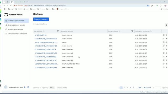Screen dimensions: 168x94
Task: Download template AT_SONAVSZPMU
Action: click(x=166, y=35)
